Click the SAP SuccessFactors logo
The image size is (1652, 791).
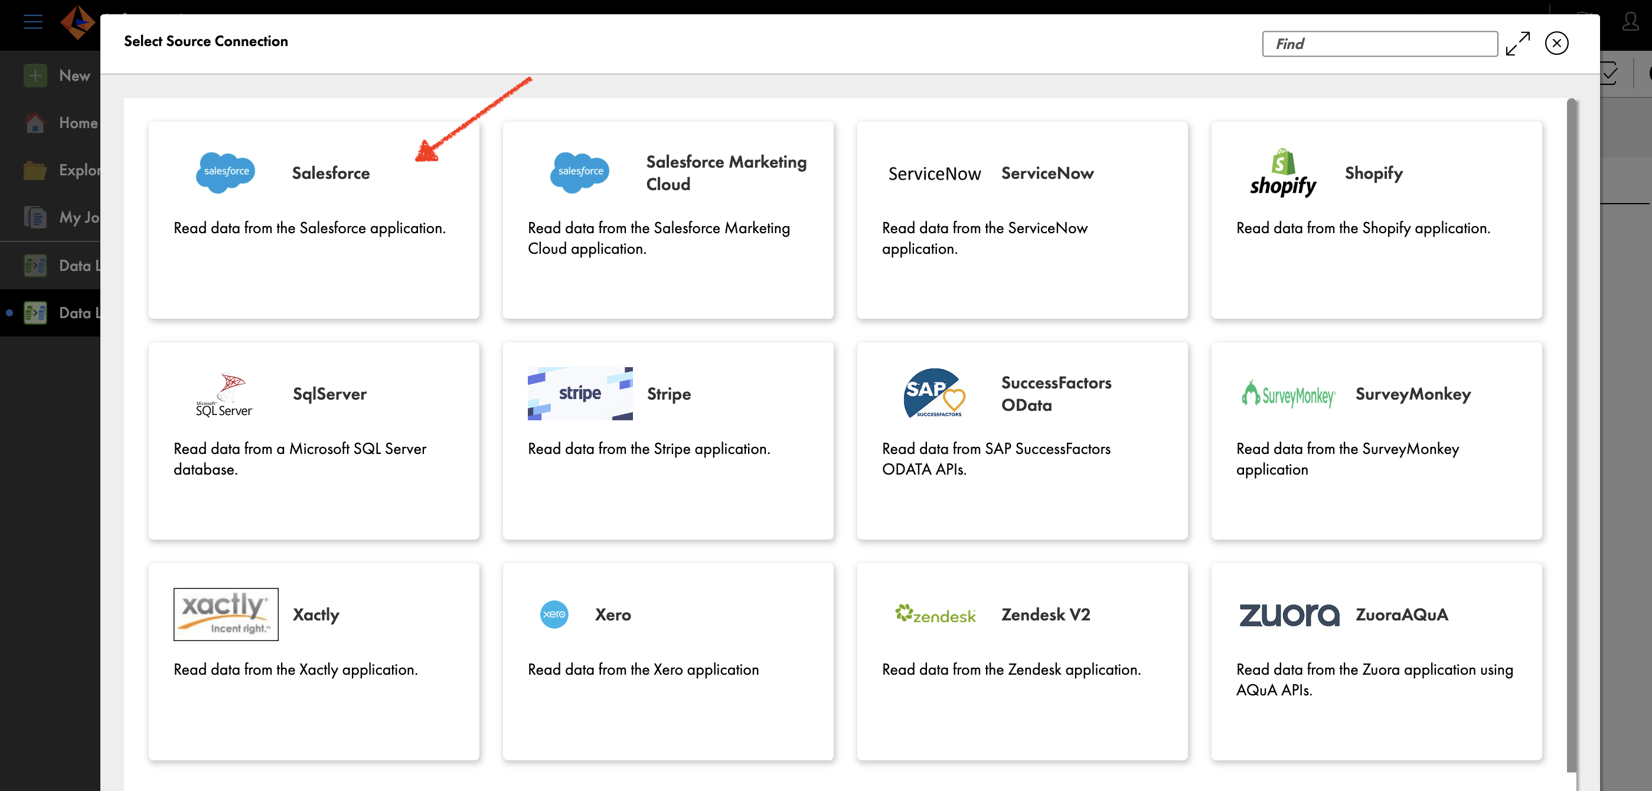click(x=933, y=394)
